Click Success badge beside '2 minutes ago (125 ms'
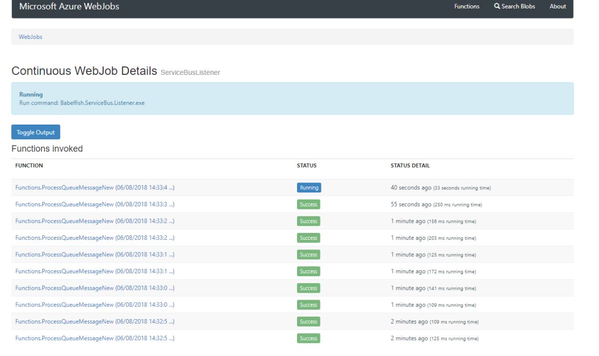The width and height of the screenshot is (599, 356). [308, 338]
